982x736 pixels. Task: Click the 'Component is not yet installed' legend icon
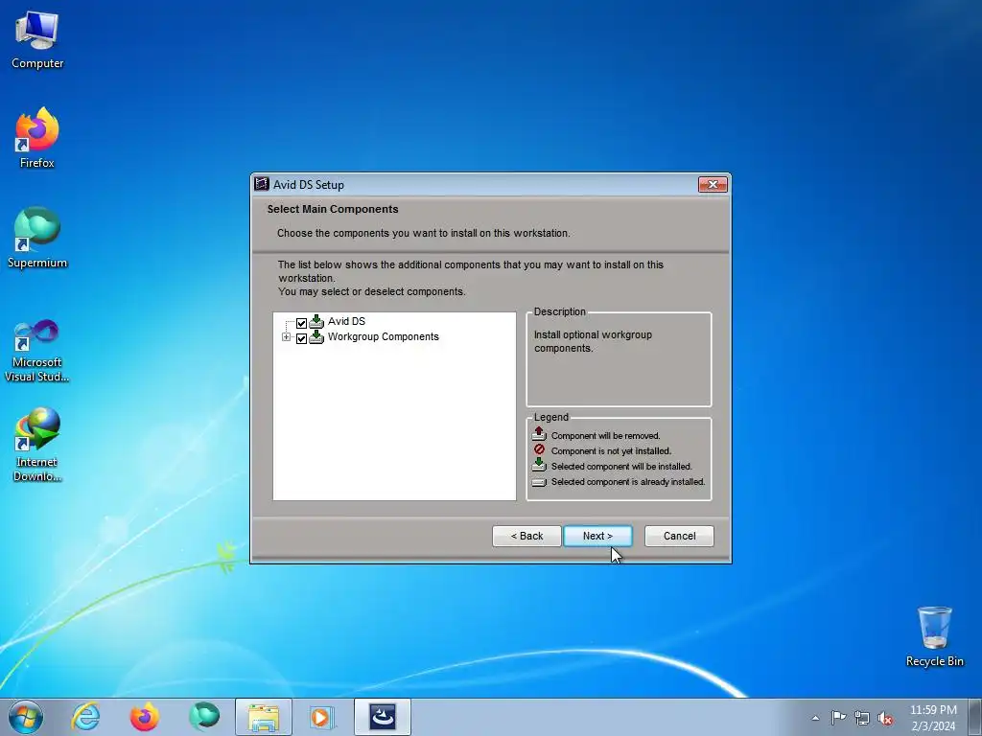pyautogui.click(x=539, y=450)
